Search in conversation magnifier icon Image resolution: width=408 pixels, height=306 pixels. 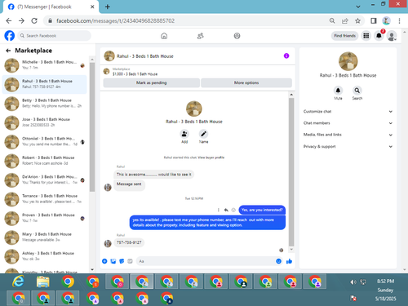(357, 91)
